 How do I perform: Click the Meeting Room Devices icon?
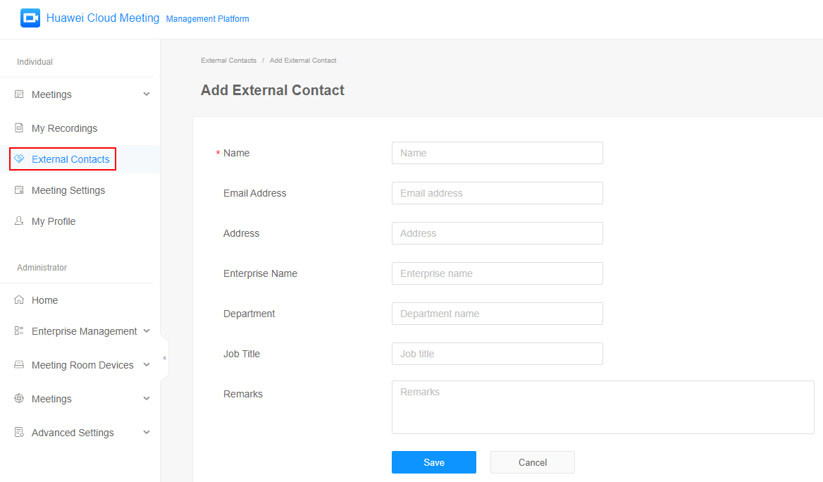click(19, 364)
